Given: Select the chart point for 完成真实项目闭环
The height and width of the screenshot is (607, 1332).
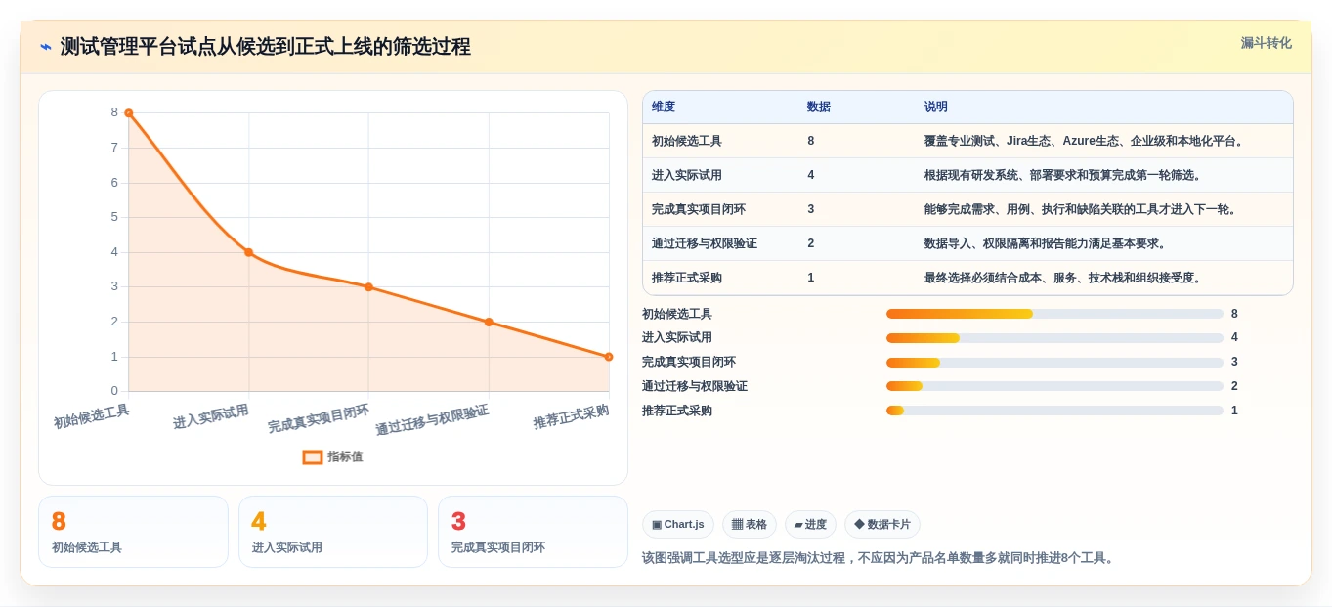Looking at the screenshot, I should [368, 287].
